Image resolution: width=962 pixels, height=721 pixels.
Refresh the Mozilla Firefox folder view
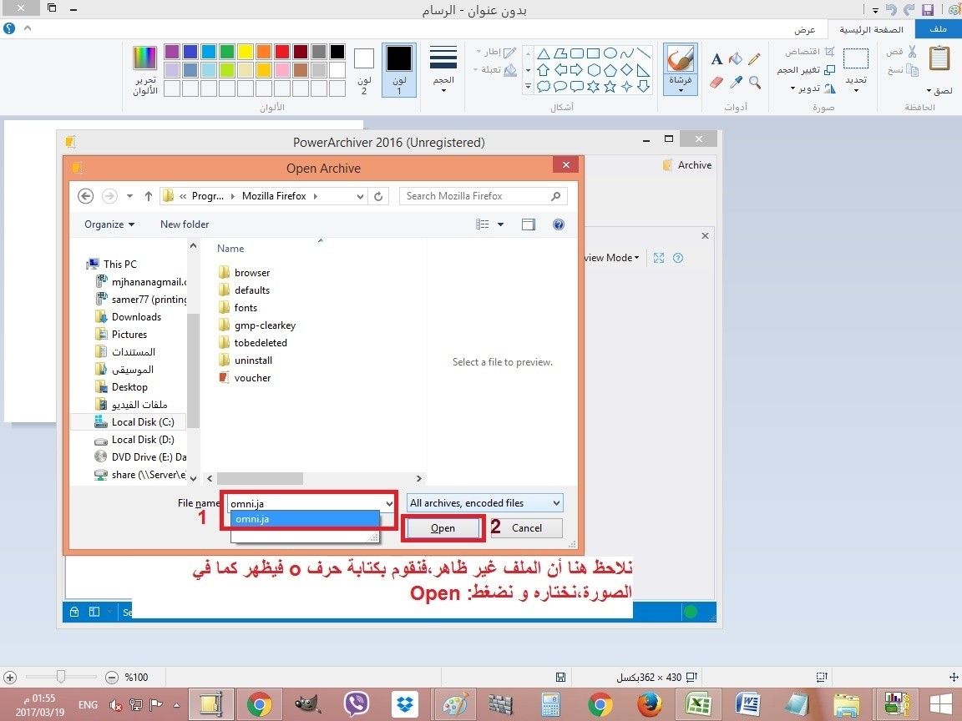coord(378,196)
